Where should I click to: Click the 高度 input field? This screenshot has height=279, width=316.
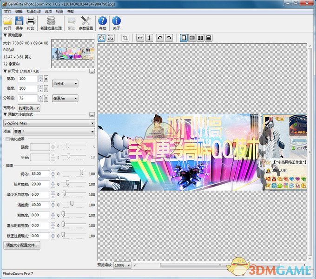coord(27,88)
